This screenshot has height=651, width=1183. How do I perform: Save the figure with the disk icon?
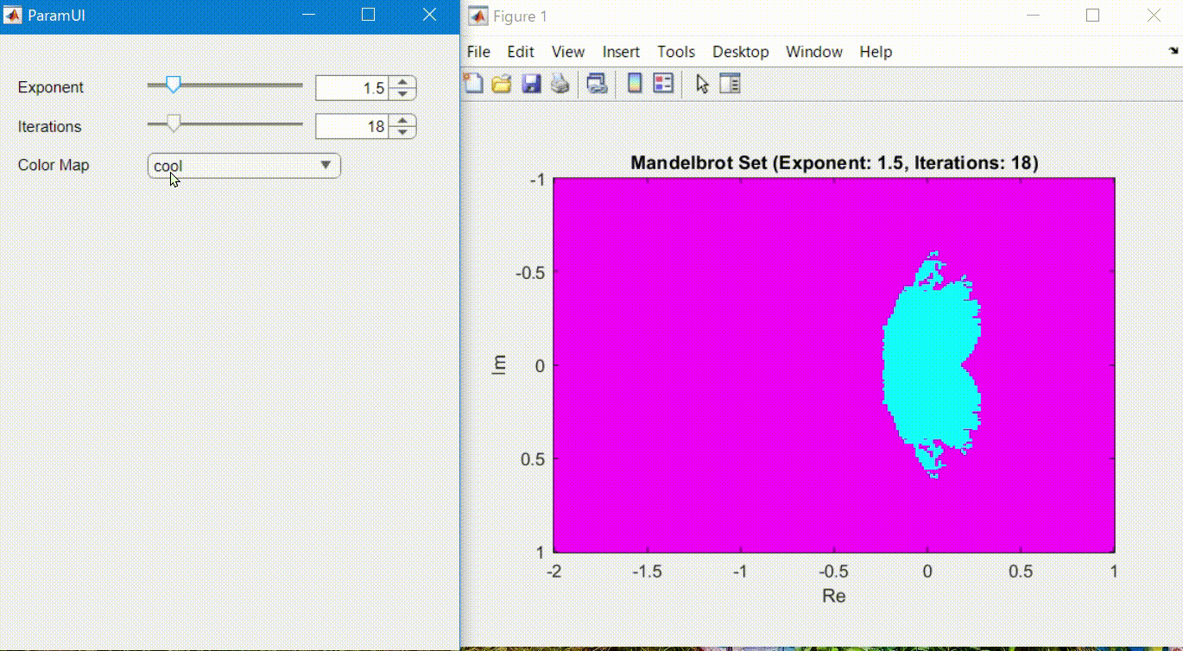[531, 83]
